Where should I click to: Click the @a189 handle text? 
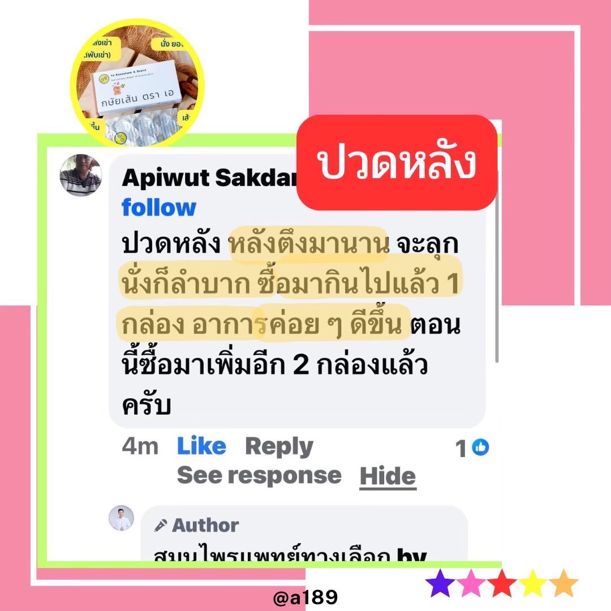305,597
